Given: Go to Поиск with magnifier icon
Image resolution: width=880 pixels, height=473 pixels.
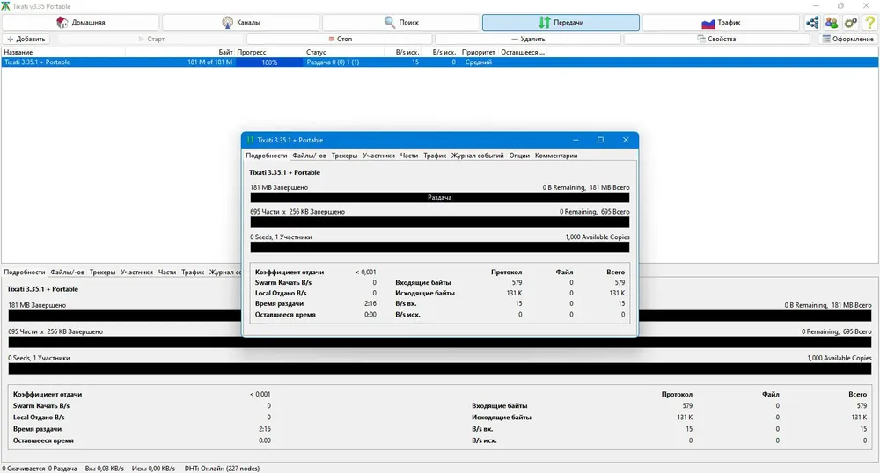Looking at the screenshot, I should tap(400, 23).
